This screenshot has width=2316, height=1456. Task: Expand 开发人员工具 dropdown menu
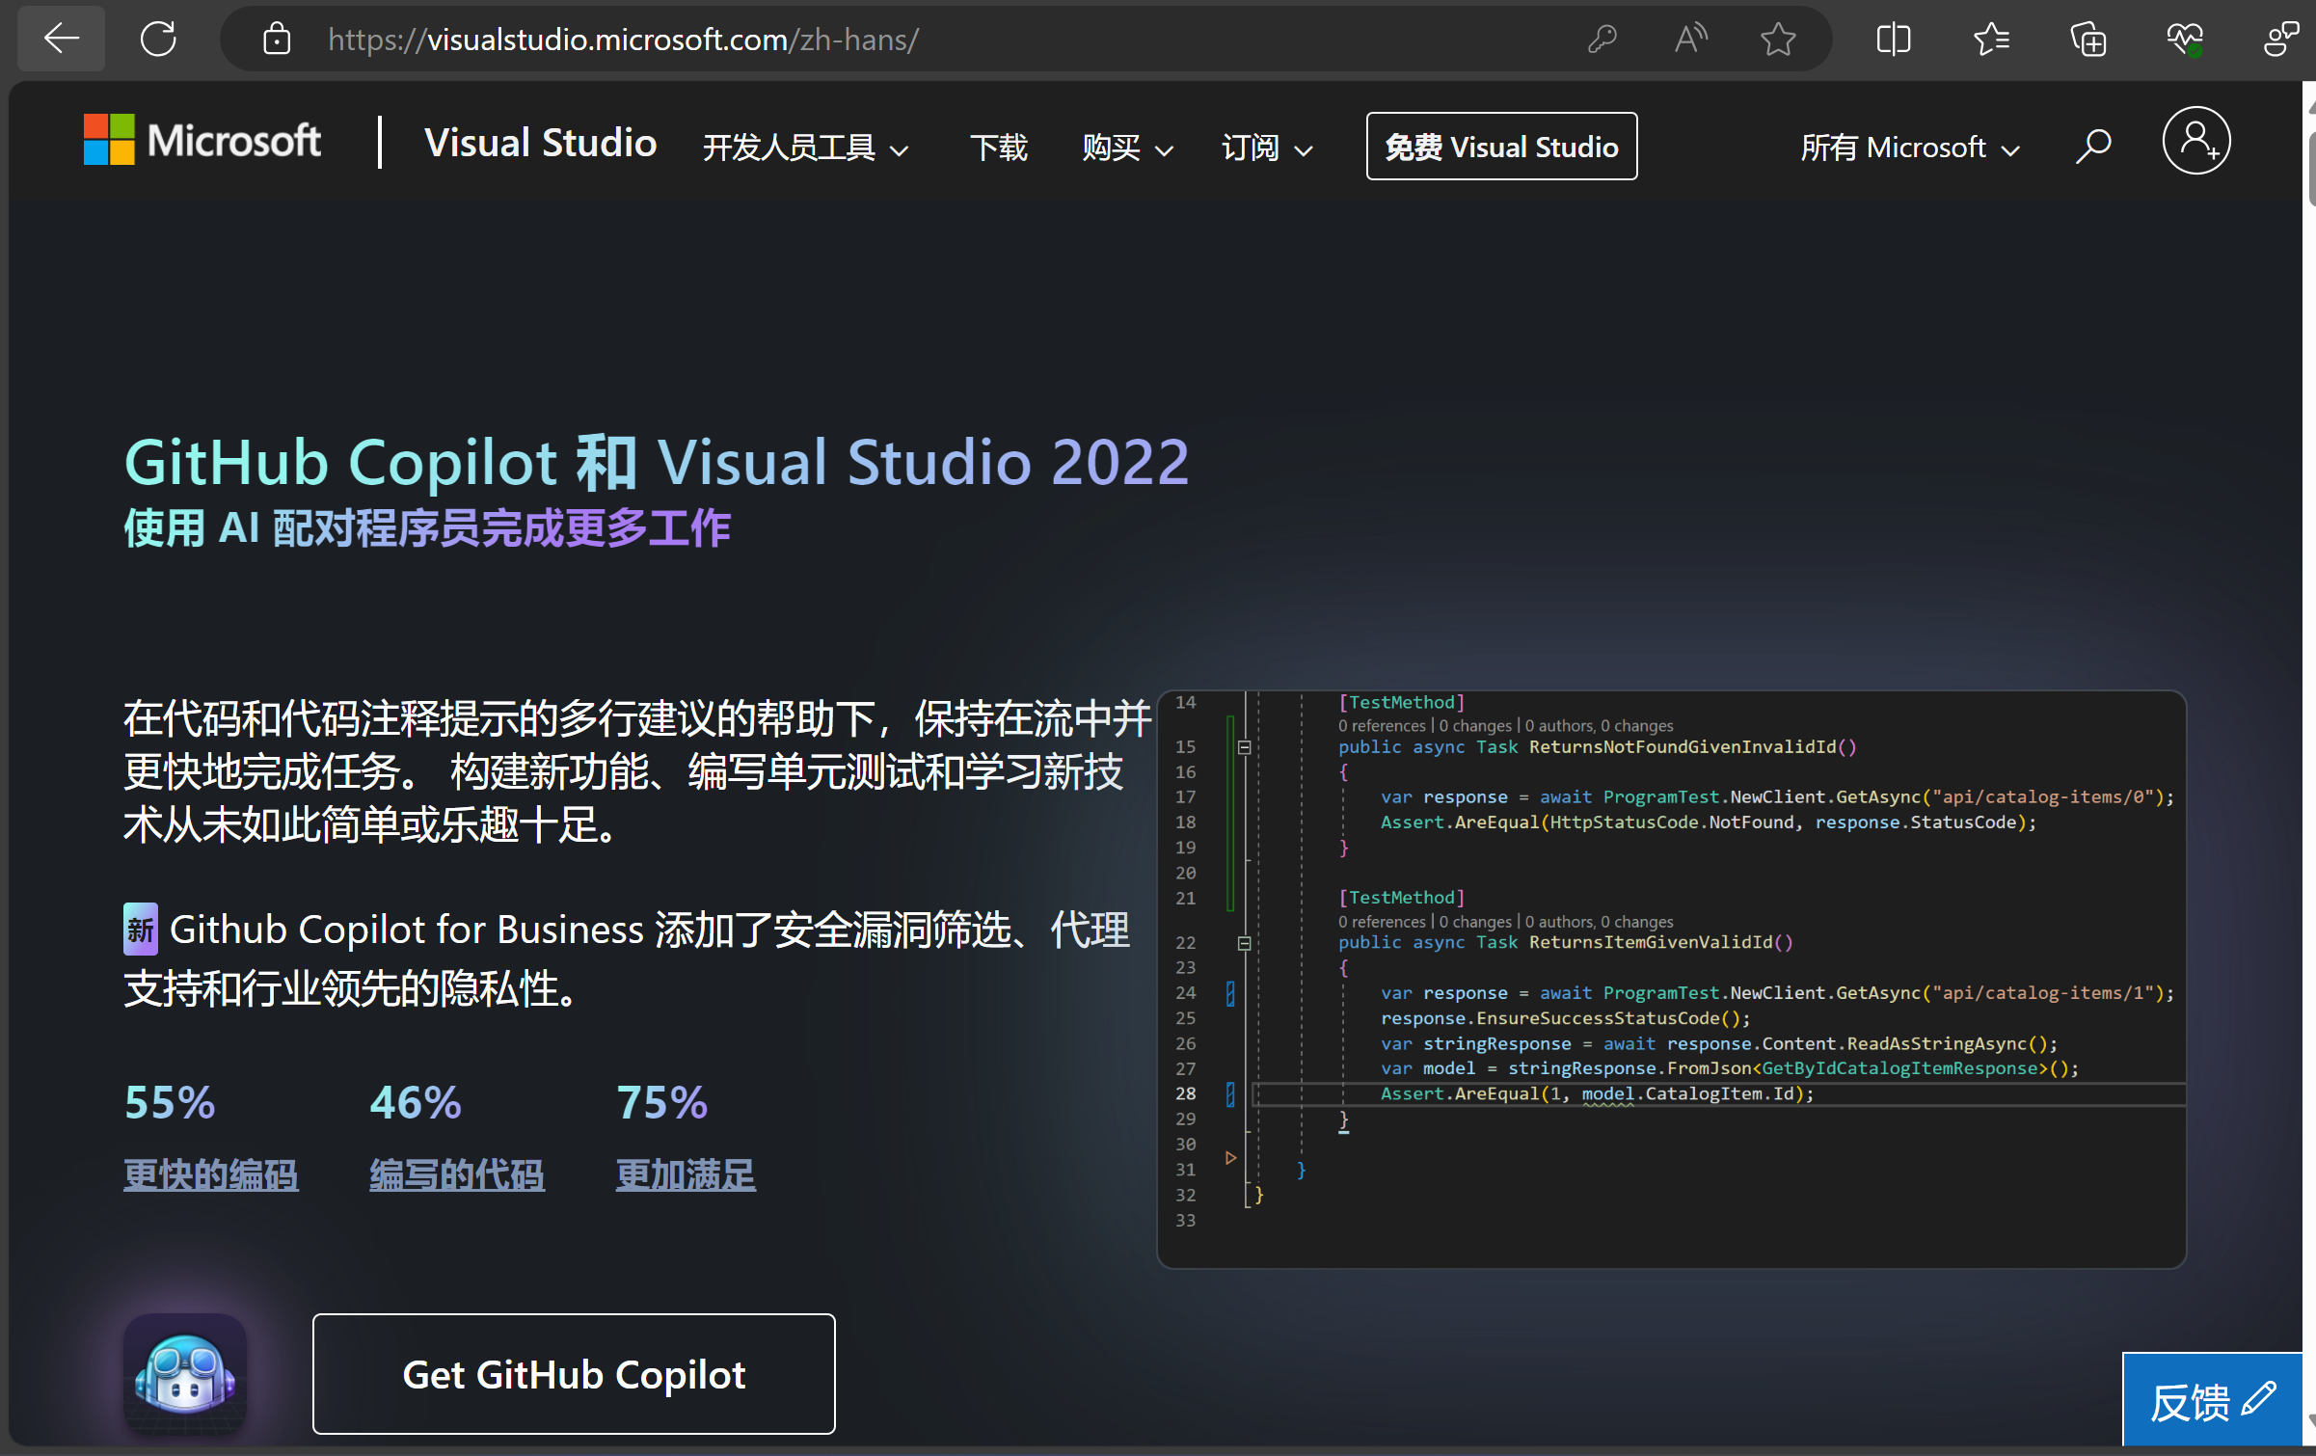coord(805,148)
